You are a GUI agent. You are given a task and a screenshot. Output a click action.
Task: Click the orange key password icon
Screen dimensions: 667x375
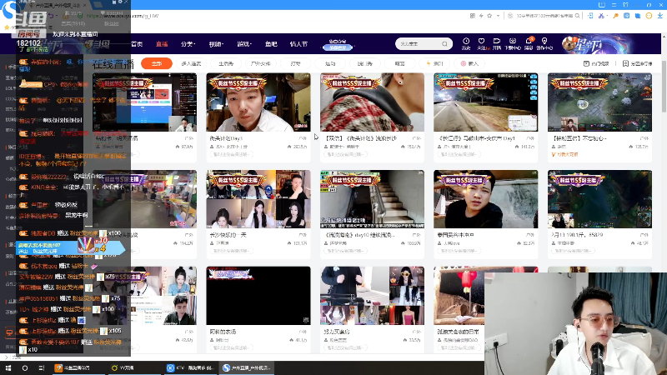pyautogui.click(x=615, y=16)
